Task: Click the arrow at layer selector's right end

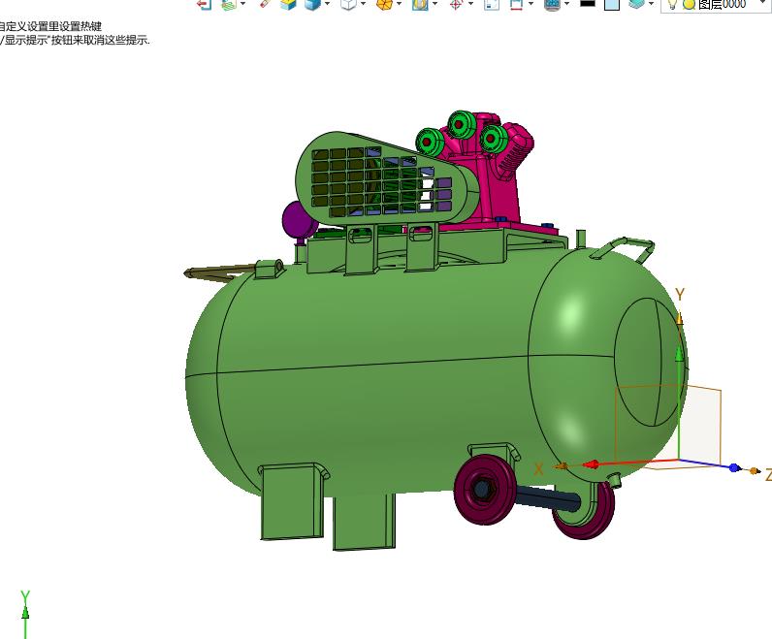Action: 764,3
